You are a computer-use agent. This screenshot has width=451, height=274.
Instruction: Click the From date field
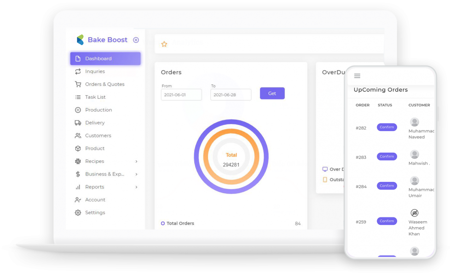[x=181, y=95]
